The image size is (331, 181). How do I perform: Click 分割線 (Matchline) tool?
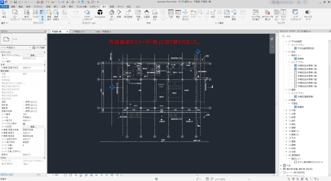coord(227,14)
